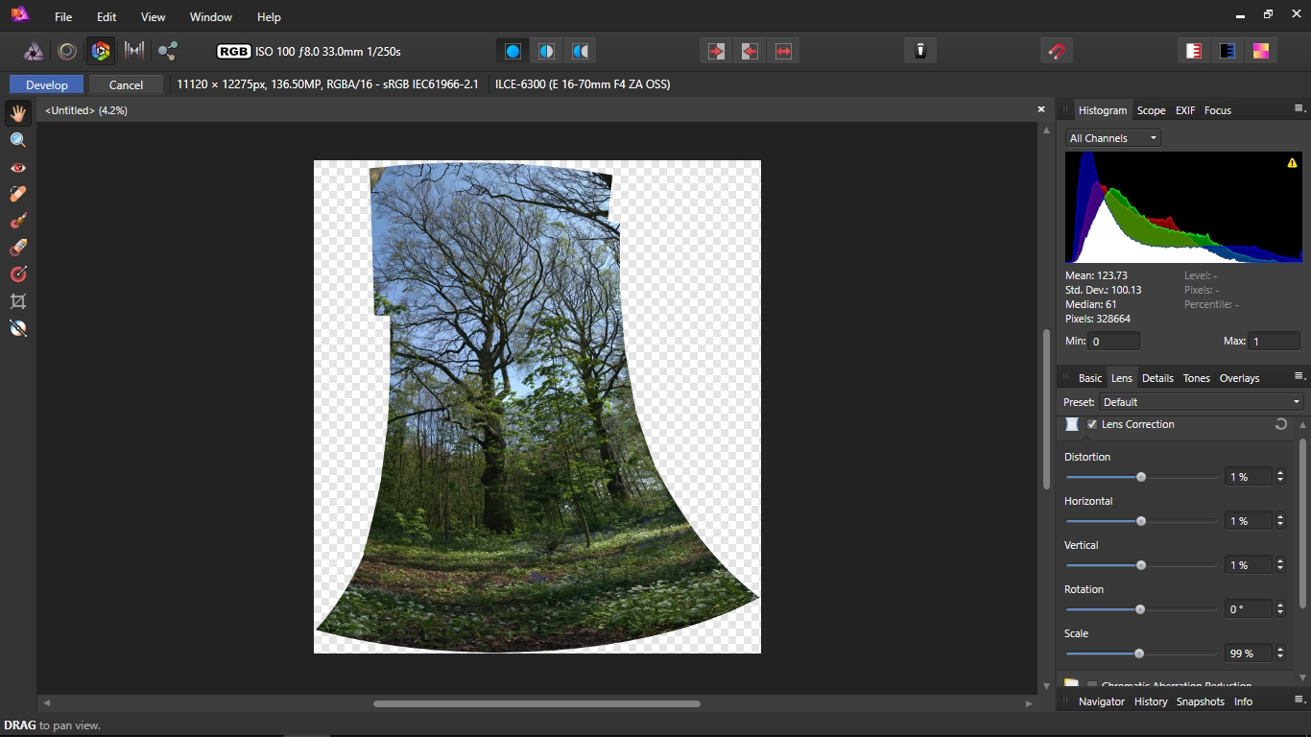1311x737 pixels.
Task: Select the Blemish Removal tool
Action: tap(17, 194)
